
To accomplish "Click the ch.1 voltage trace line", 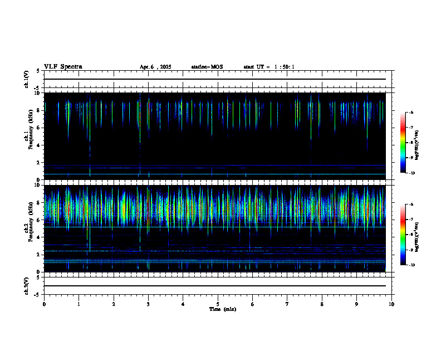I will tap(215, 79).
